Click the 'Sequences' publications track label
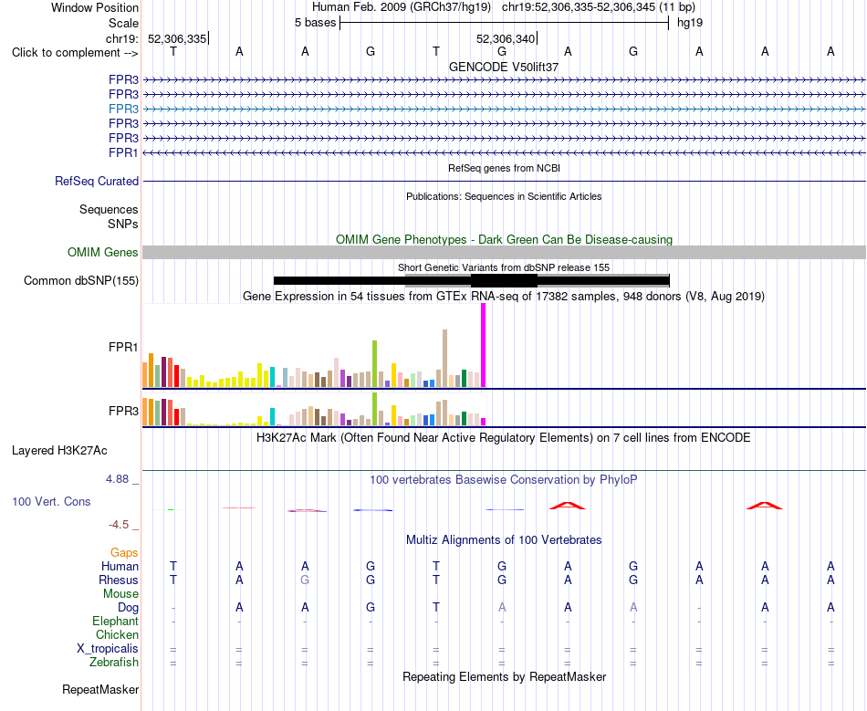 109,210
